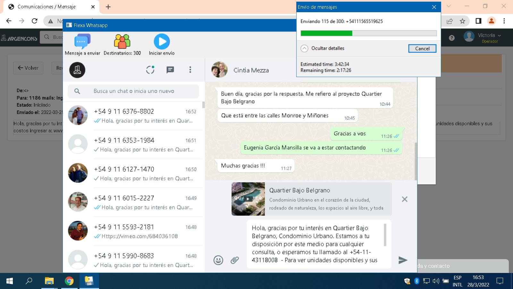Viewport: 513px width, 289px height.
Task: Click the battery tray icon
Action: click(x=445, y=281)
